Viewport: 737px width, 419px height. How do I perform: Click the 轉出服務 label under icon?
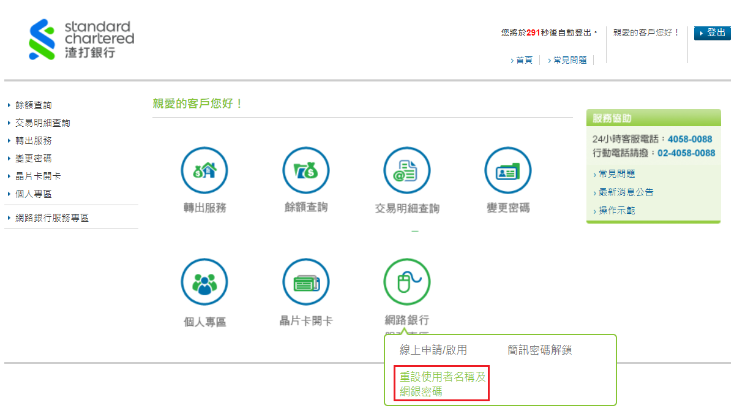point(205,208)
